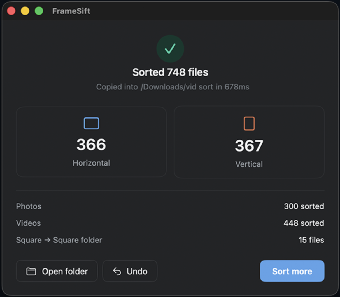Click the 'Square → Square folder' label

point(59,240)
